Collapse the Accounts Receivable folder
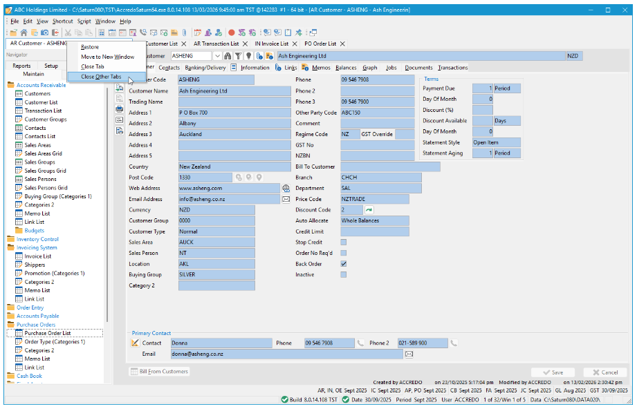This screenshot has width=637, height=409. point(10,85)
